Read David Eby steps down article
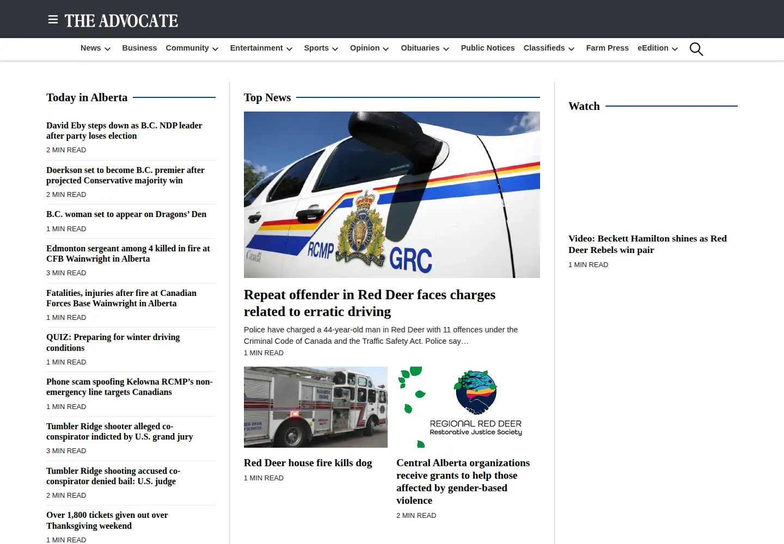The height and width of the screenshot is (544, 784). (124, 131)
